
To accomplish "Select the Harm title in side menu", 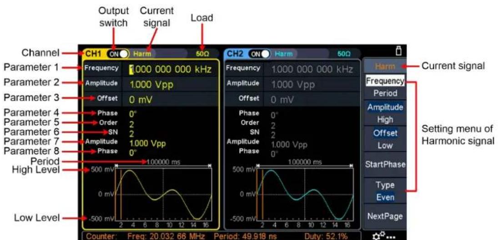I will coord(385,66).
